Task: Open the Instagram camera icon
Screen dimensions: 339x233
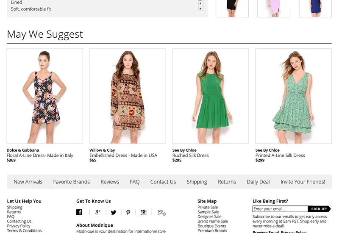Action: (144, 212)
